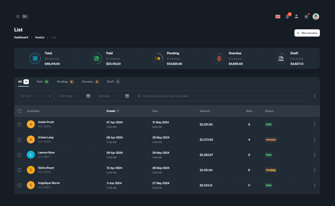Focus the End date field
Viewport: 335px width, 206px height.
(x=113, y=96)
